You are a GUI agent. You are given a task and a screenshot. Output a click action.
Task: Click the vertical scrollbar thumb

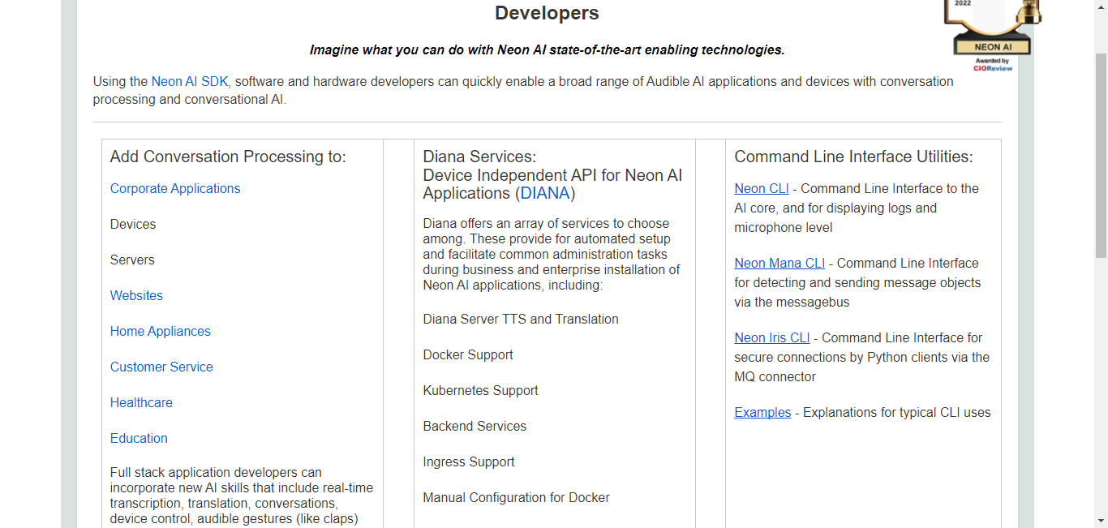(x=1101, y=154)
